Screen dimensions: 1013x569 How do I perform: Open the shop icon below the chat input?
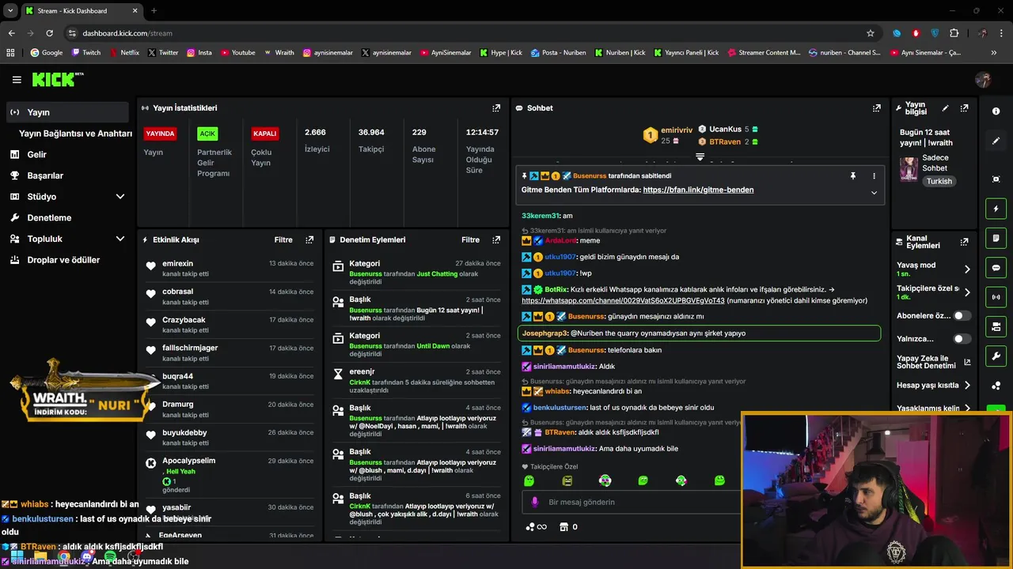[x=563, y=527]
